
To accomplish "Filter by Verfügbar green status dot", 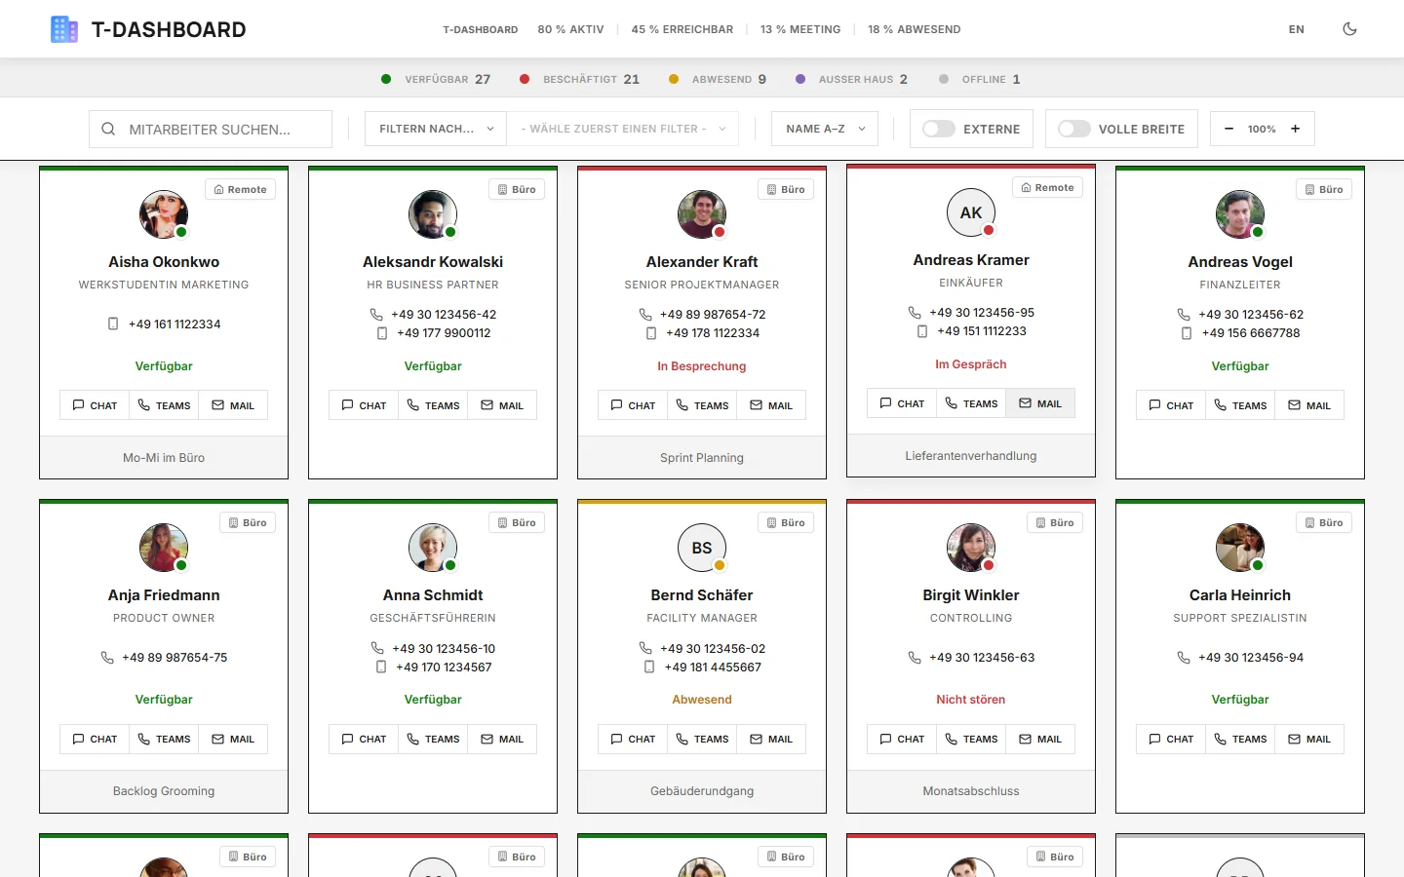I will (x=386, y=79).
